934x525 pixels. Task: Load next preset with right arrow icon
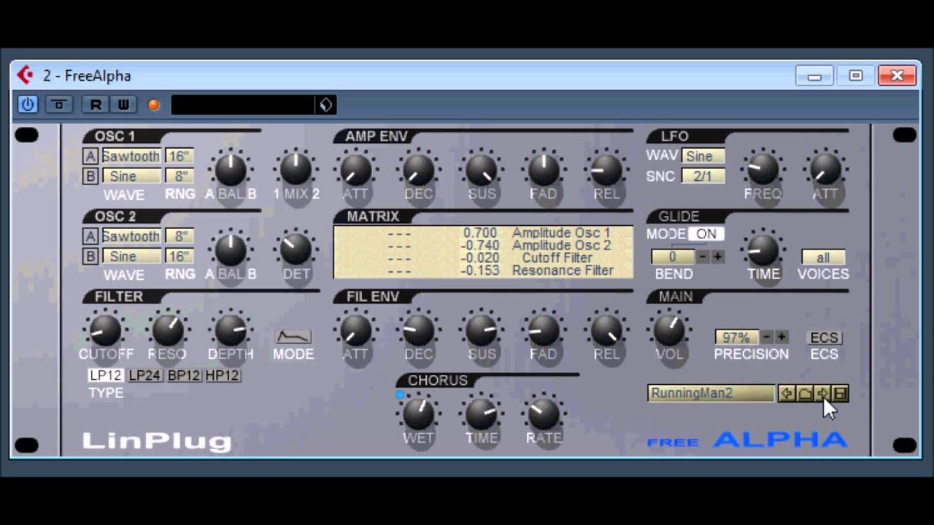coord(822,394)
